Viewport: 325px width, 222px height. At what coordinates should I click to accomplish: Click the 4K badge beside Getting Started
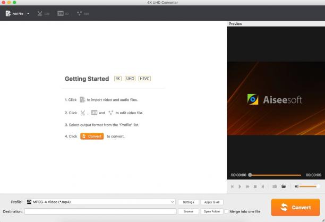pyautogui.click(x=118, y=79)
